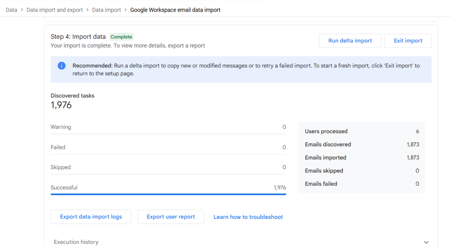The height and width of the screenshot is (247, 451).
Task: Click the large 1,976 discovered tasks count
Action: pyautogui.click(x=61, y=105)
